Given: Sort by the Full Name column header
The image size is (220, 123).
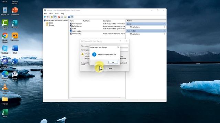Looking at the screenshot, I should click(87, 21).
